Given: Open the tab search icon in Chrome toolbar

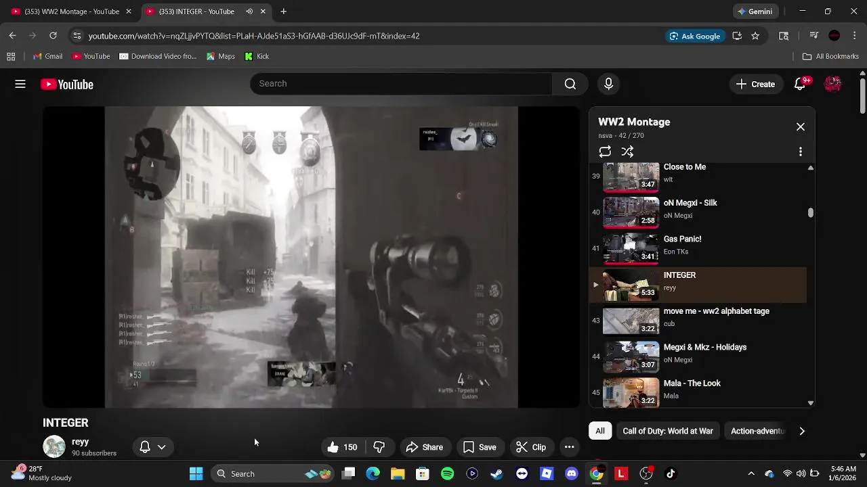Looking at the screenshot, I should (x=784, y=36).
